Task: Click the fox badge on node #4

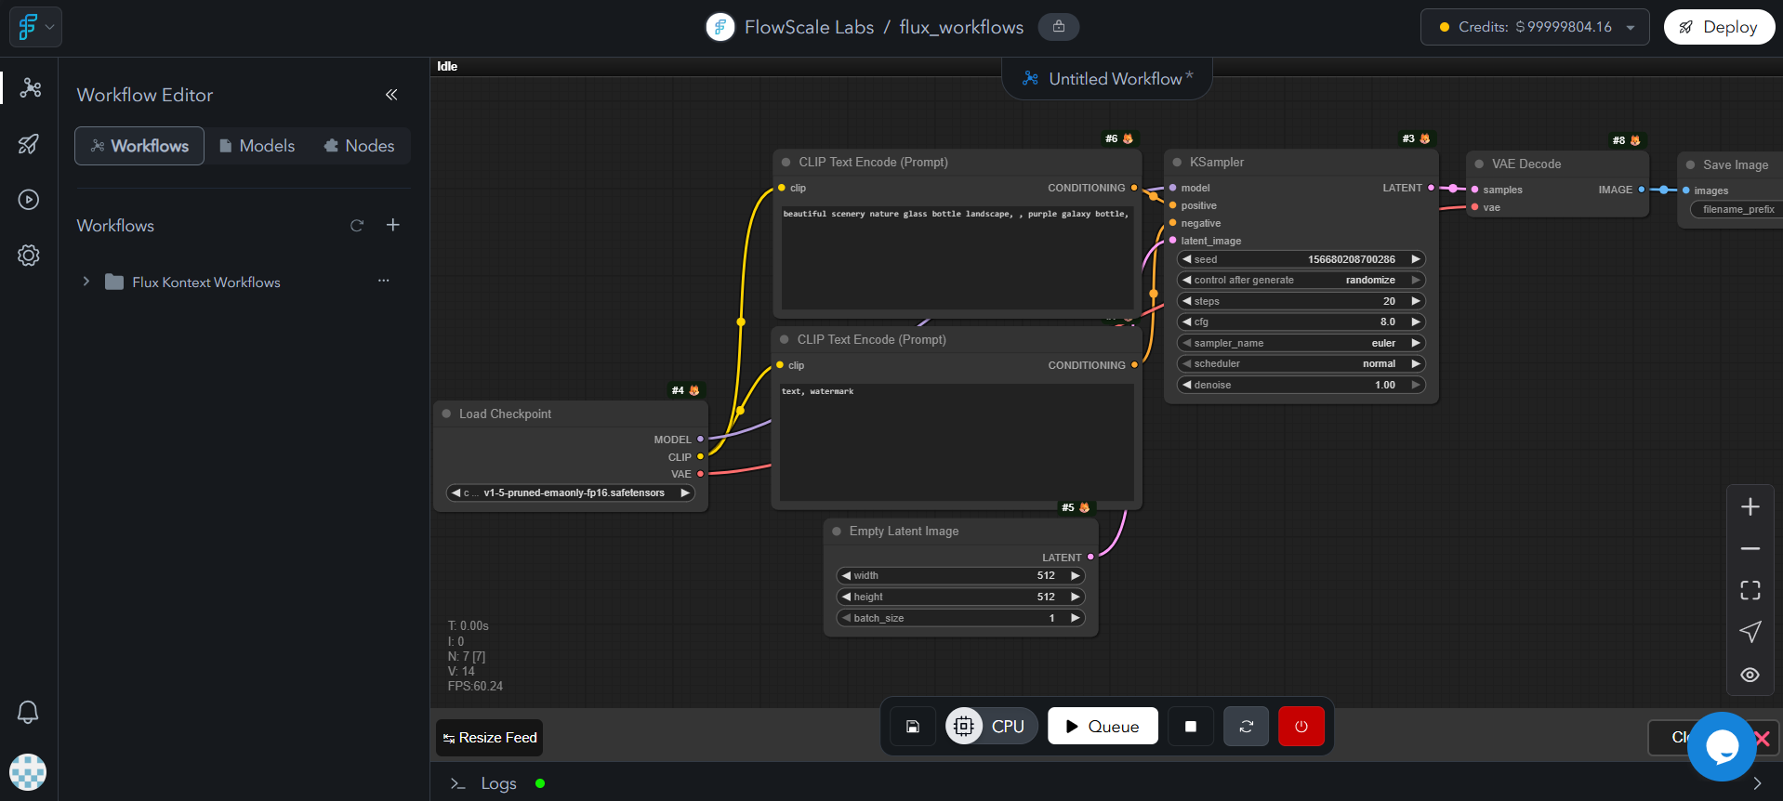Action: point(694,390)
